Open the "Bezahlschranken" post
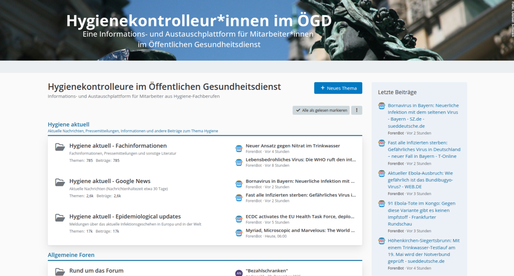This screenshot has height=276, width=514. (x=267, y=271)
